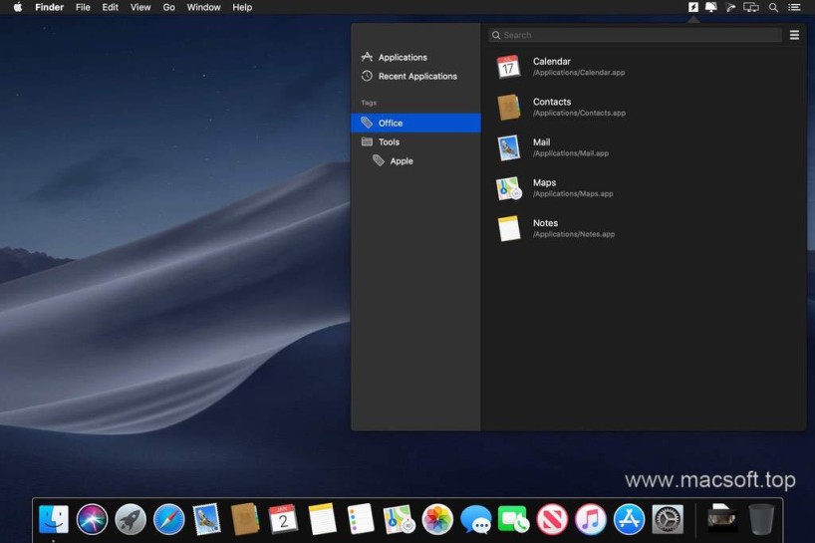Open Mail in the launcher list

541,147
